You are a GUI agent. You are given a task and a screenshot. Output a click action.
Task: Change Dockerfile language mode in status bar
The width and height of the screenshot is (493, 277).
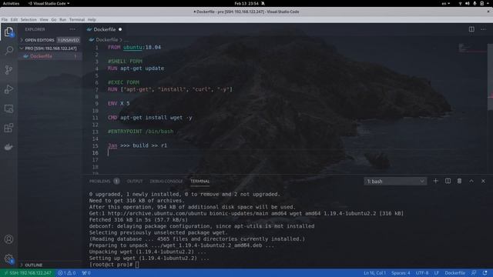tap(455, 273)
